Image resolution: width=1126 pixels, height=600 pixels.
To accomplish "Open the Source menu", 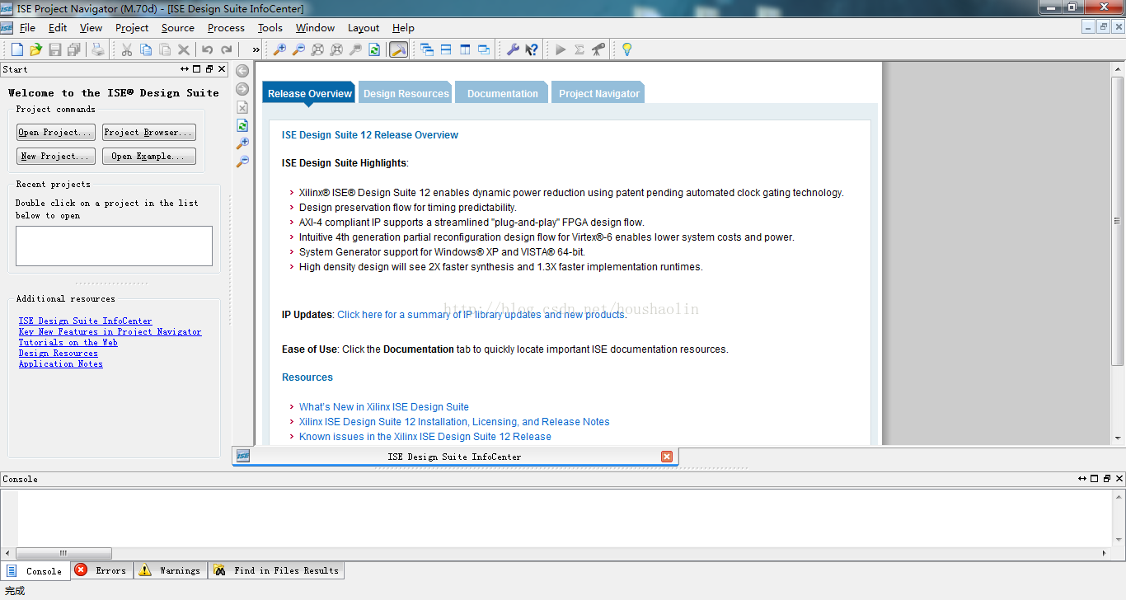I will pos(178,28).
